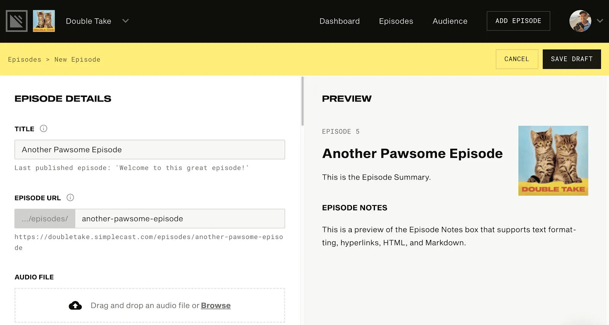This screenshot has height=325, width=609.
Task: Click the Simplecast logo icon
Action: [17, 21]
